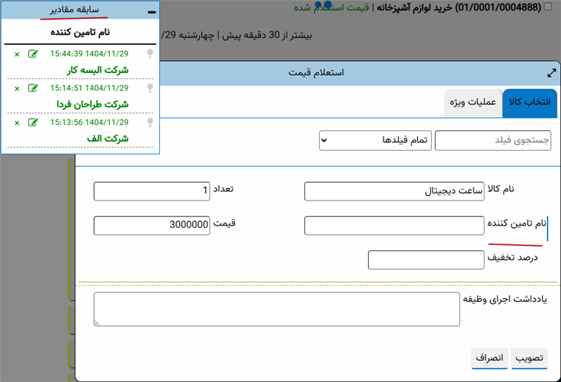Delete the شرکت الف history entry

pyautogui.click(x=17, y=123)
